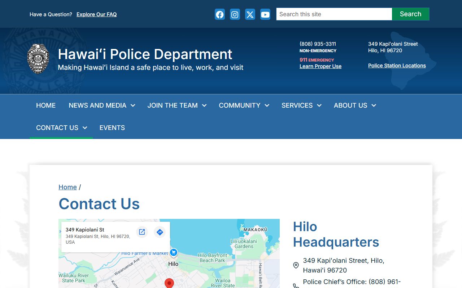
Task: Click the Making Hawaiʻi Island a safe place tagline
Action: [151, 67]
